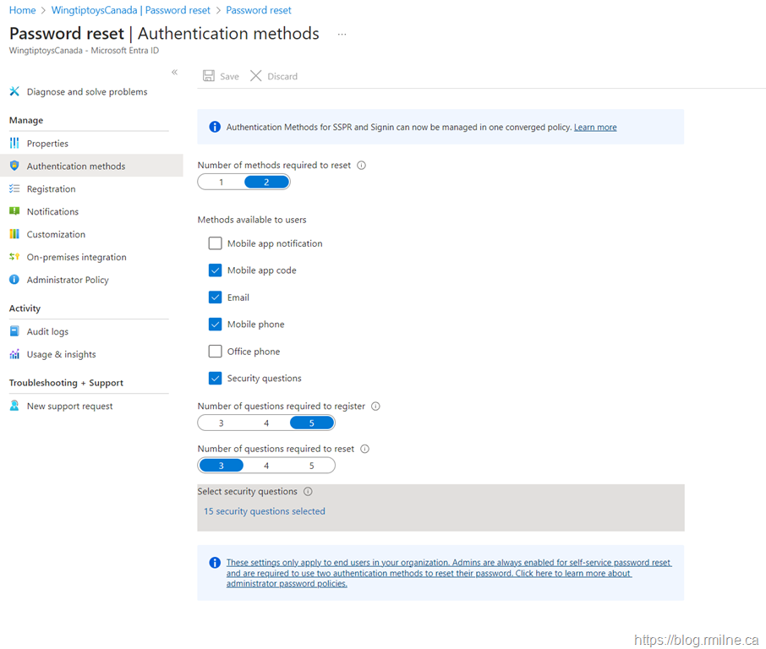The height and width of the screenshot is (649, 766).
Task: Set number of methods required to 1
Action: click(x=222, y=182)
